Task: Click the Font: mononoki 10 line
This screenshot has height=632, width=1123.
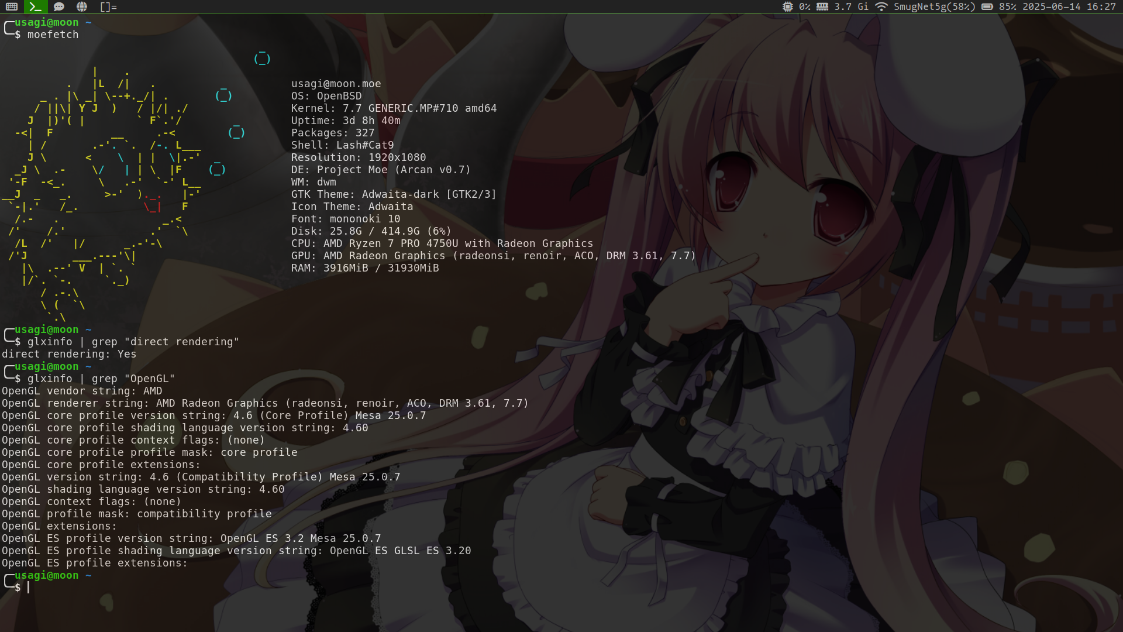Action: 346,219
